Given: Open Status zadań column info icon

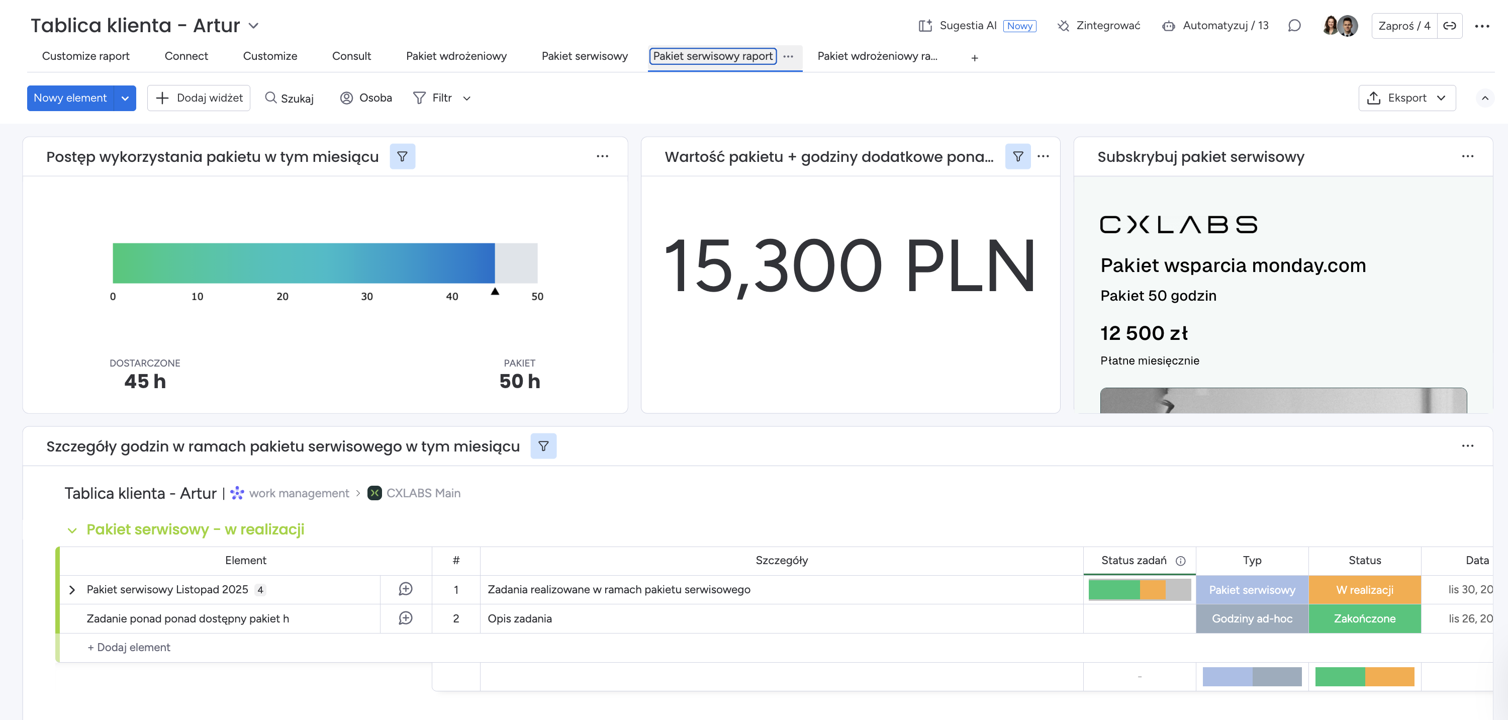Looking at the screenshot, I should [1181, 561].
